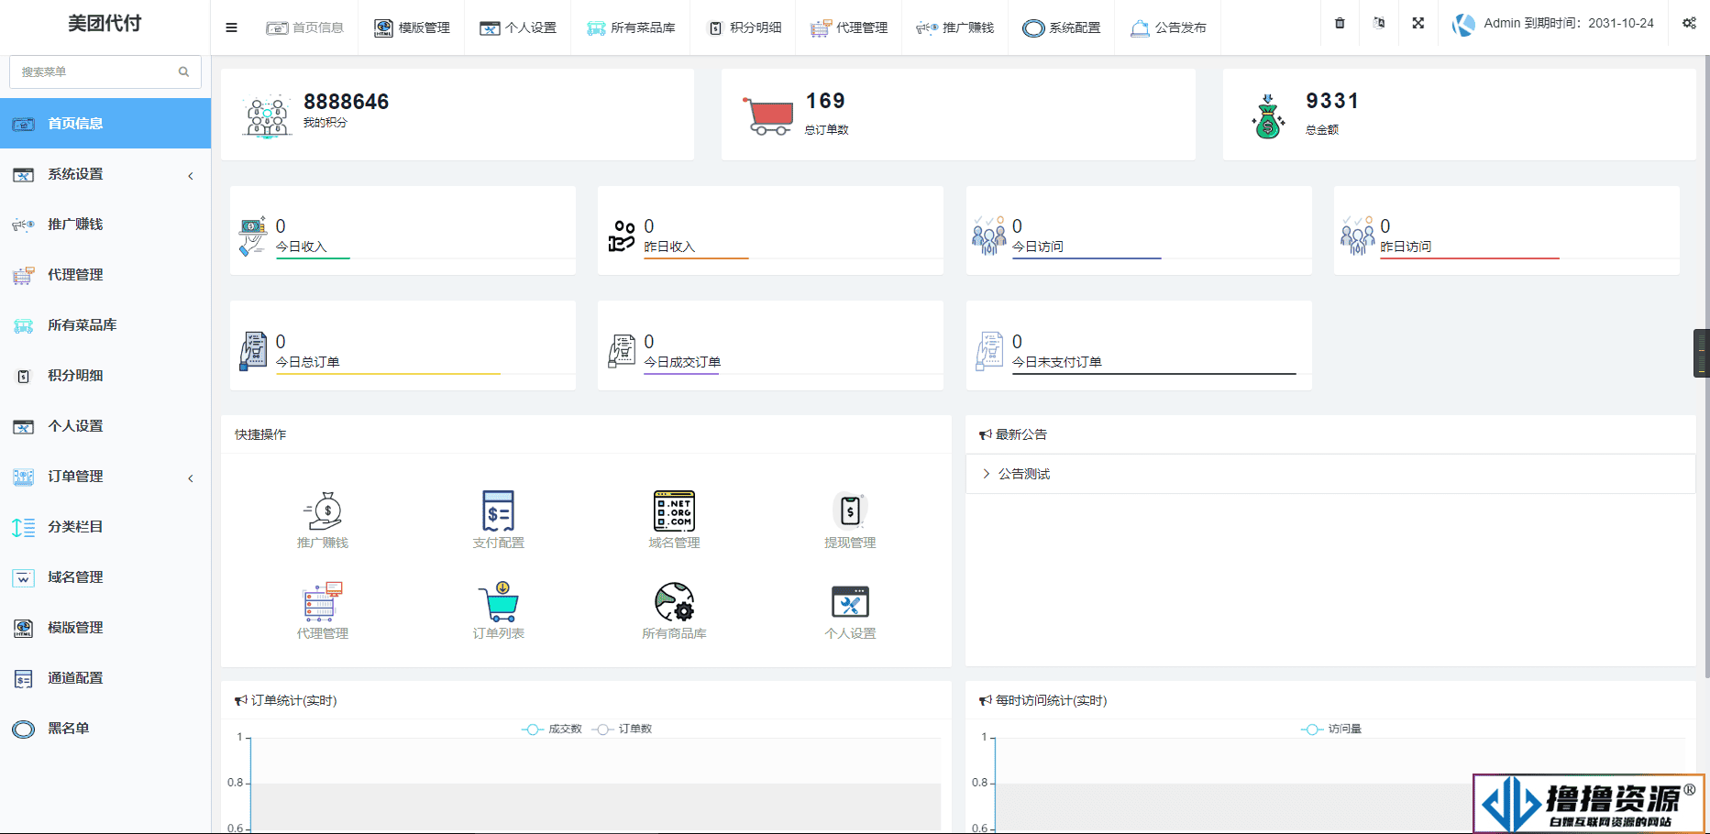Open 域名管理 in the sidebar

105,577
